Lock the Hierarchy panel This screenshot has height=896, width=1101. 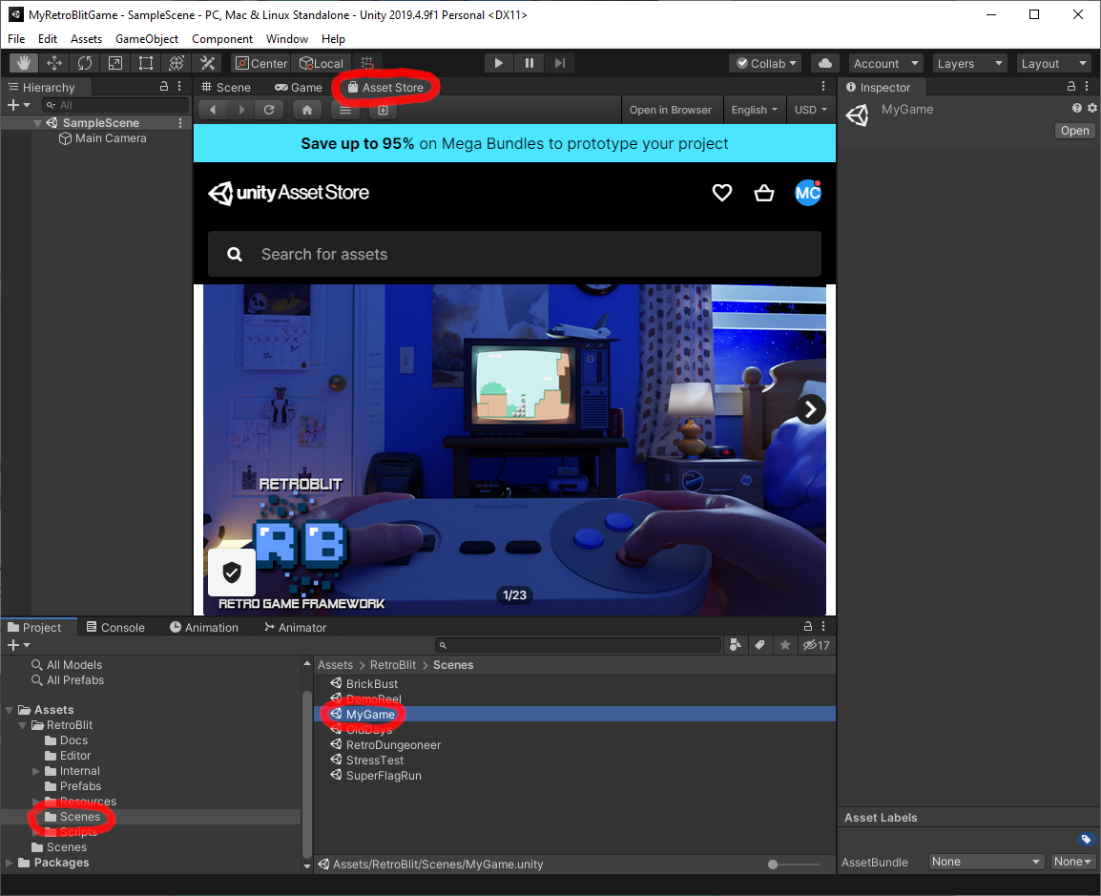[x=163, y=87]
